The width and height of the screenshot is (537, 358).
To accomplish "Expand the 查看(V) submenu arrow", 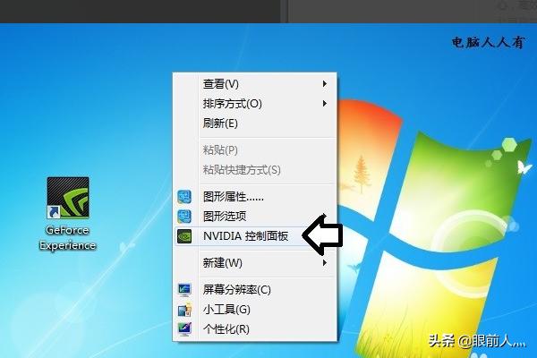I will (324, 84).
